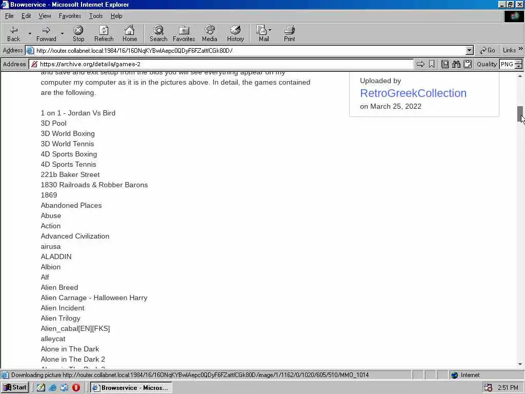Open the Help menu
The width and height of the screenshot is (525, 394).
pos(116,16)
